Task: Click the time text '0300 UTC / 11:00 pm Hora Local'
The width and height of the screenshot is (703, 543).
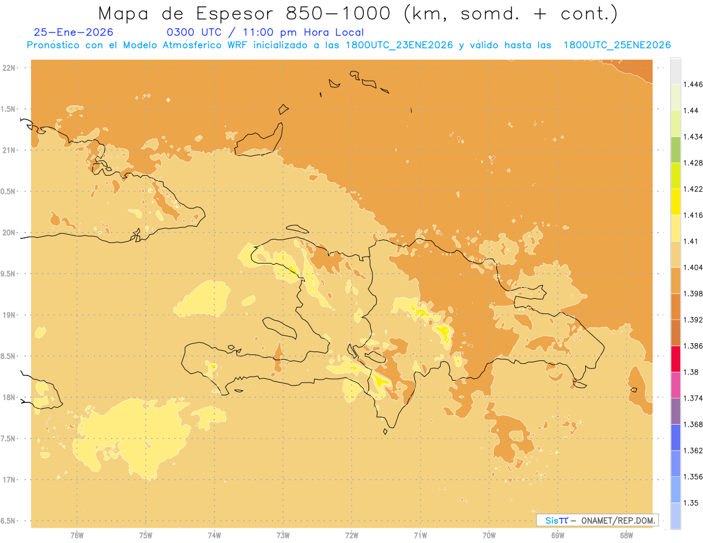Action: (x=266, y=33)
